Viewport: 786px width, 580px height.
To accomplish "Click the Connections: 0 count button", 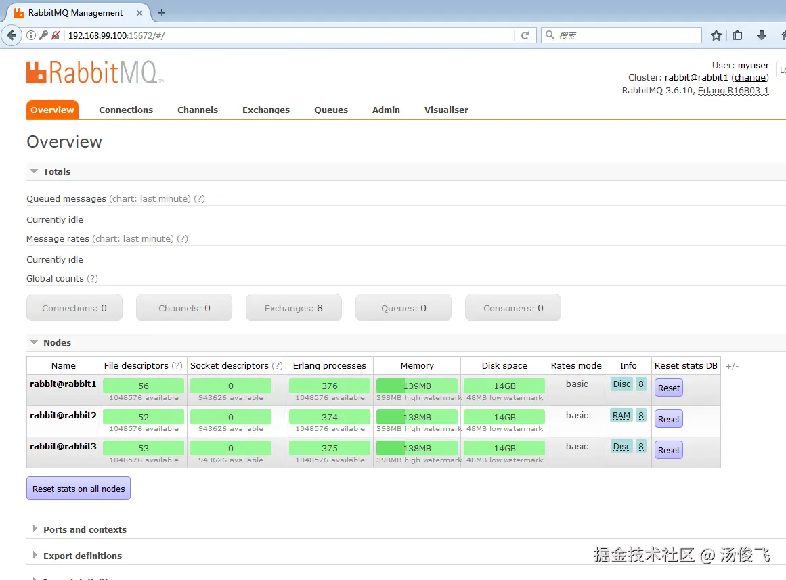I will tap(74, 308).
